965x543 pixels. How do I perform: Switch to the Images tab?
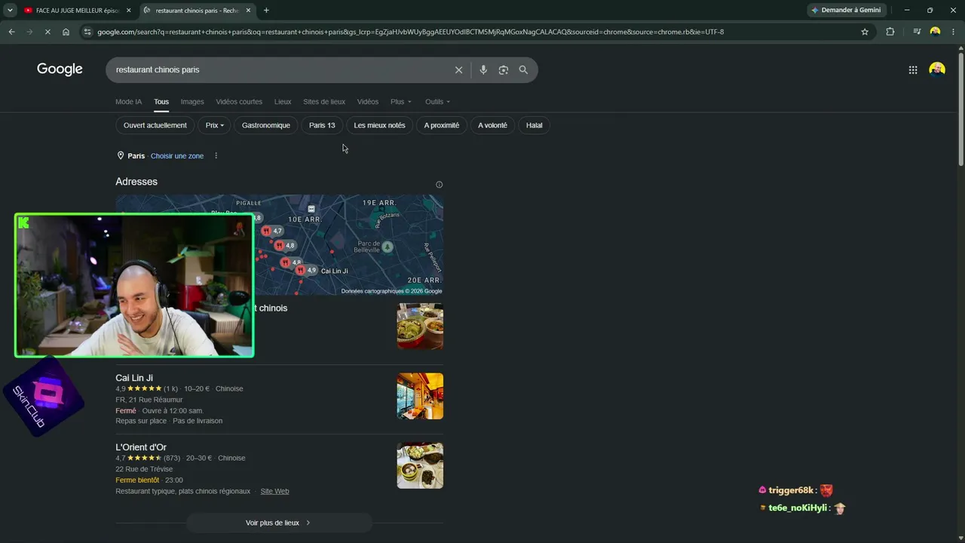(x=192, y=102)
